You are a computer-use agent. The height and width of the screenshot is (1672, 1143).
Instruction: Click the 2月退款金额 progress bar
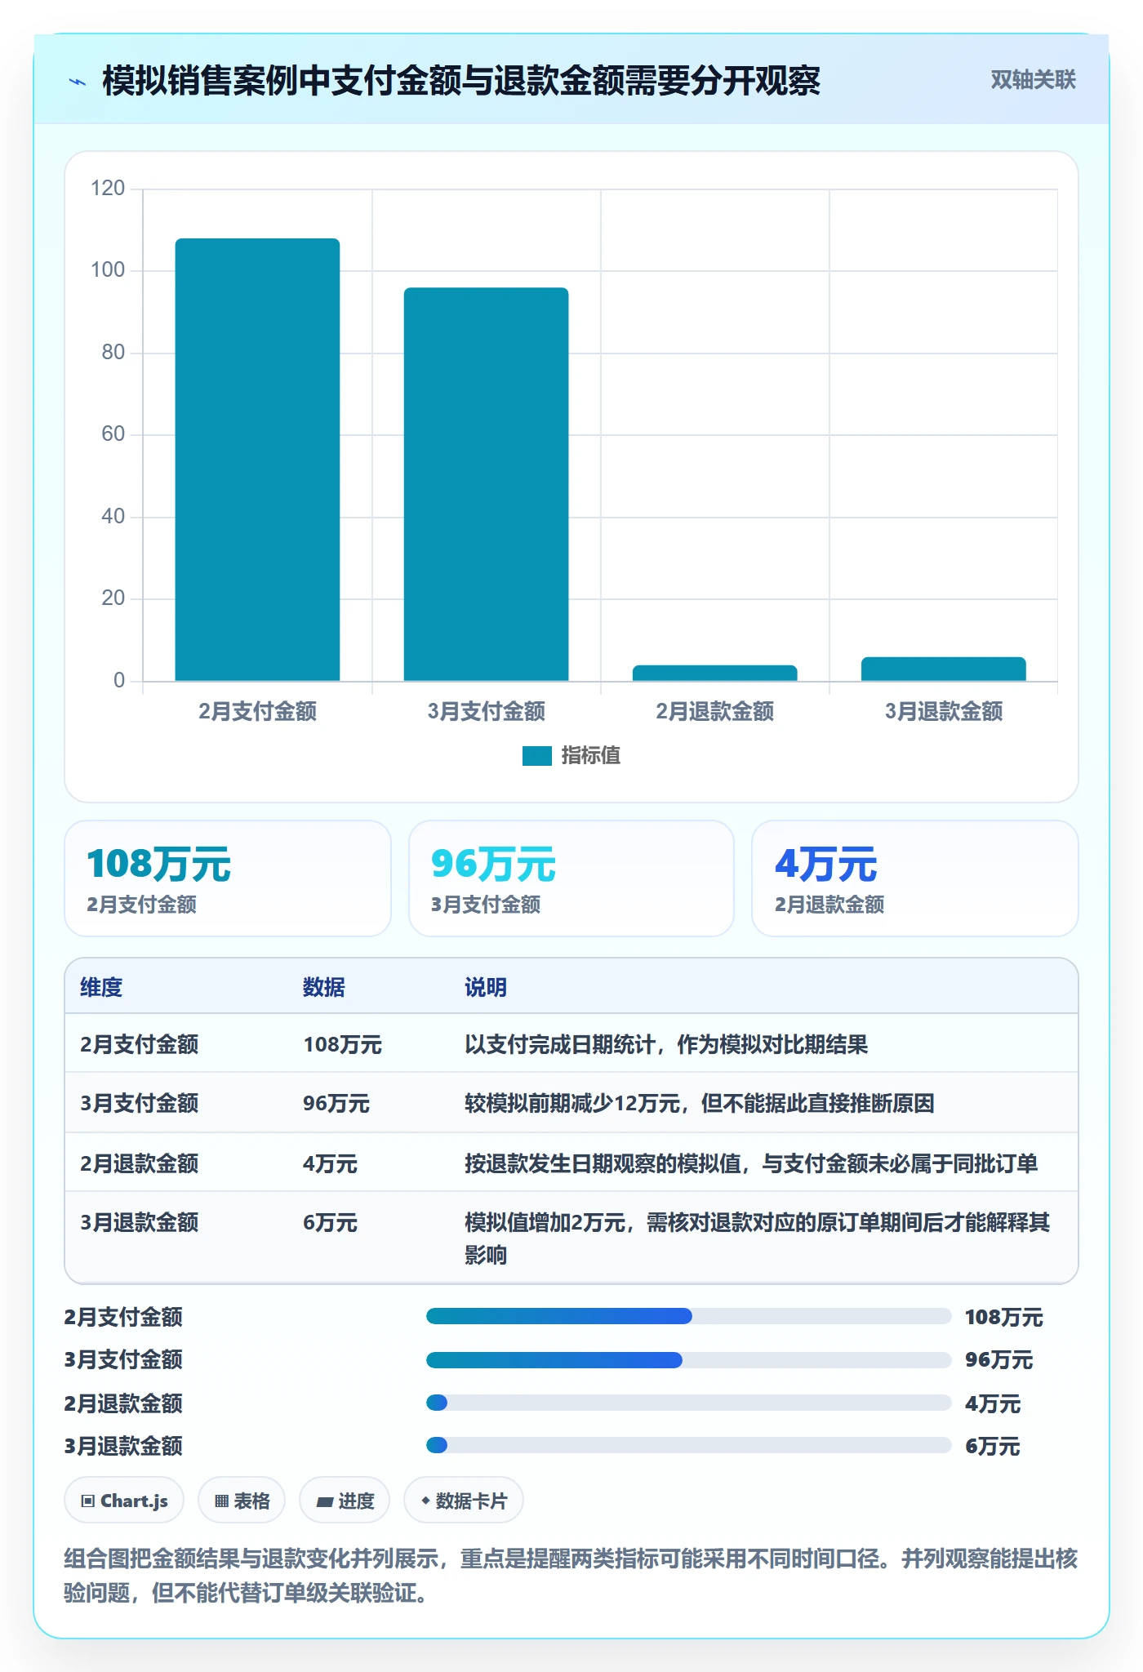tap(688, 1403)
